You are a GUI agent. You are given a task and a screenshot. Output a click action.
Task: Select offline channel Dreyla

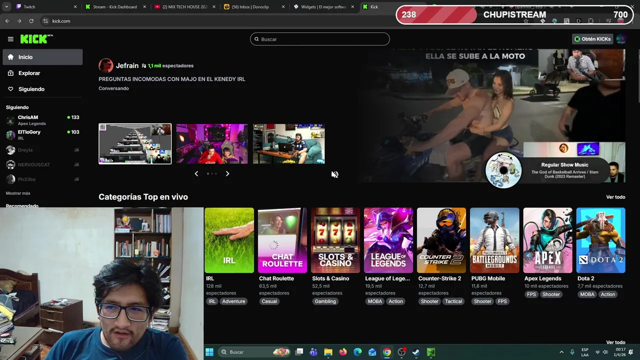(42, 150)
